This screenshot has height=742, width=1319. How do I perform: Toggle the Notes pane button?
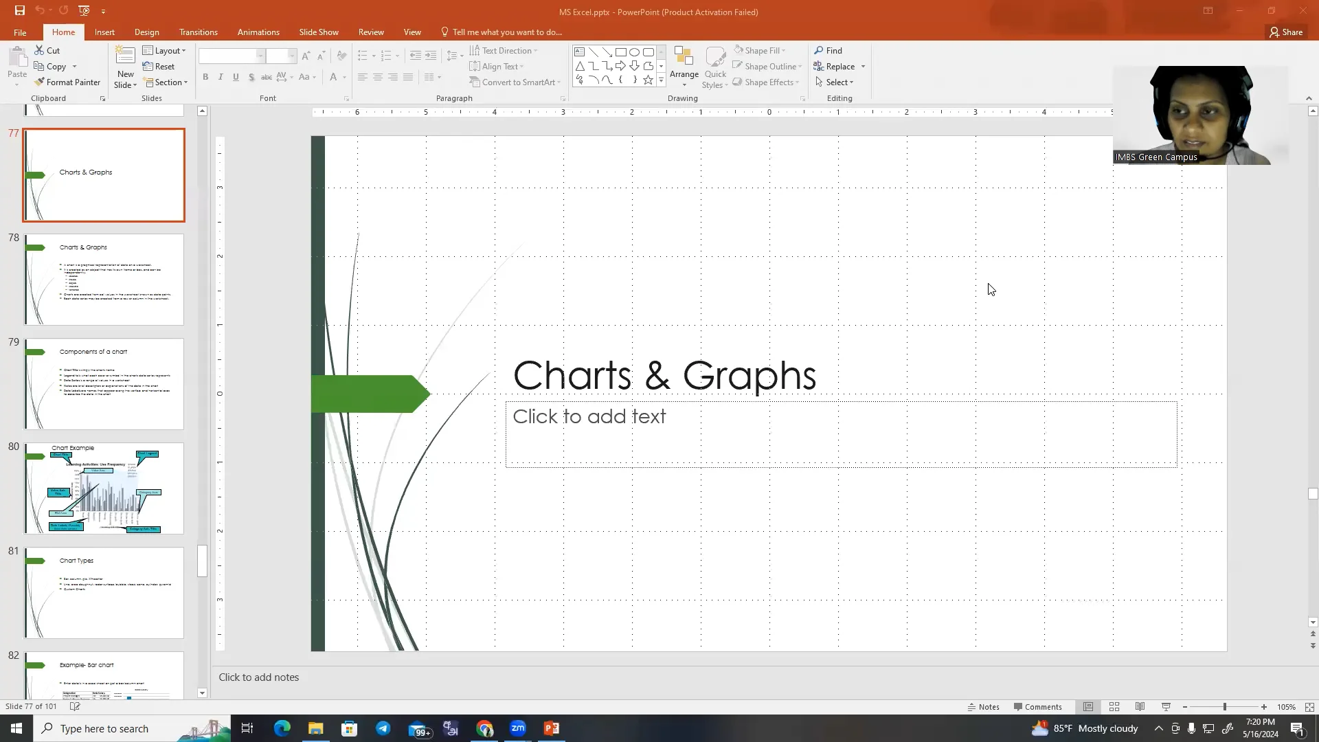(983, 707)
